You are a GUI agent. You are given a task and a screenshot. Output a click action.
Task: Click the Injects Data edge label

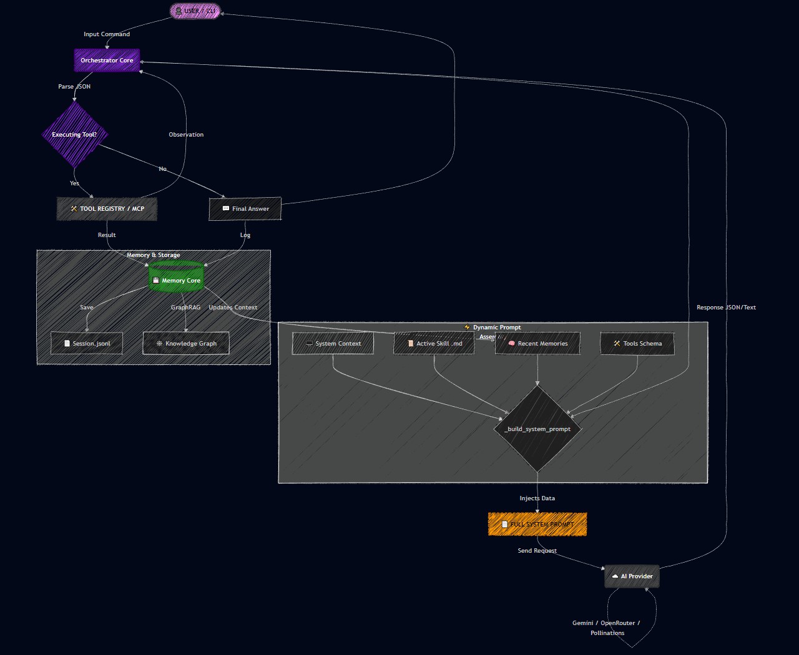[x=537, y=498]
